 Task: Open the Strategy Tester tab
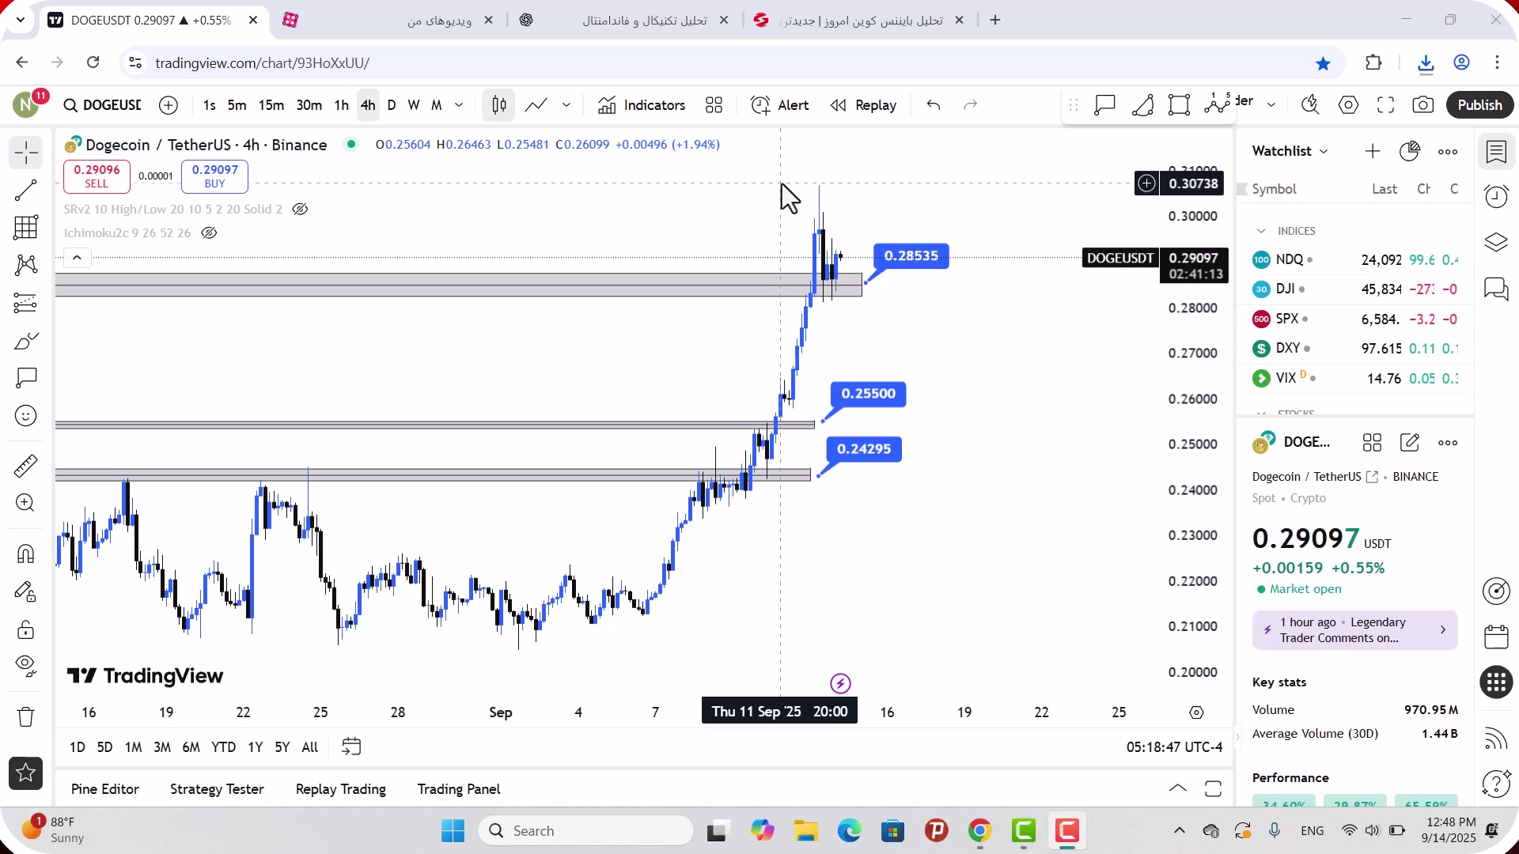click(x=217, y=789)
